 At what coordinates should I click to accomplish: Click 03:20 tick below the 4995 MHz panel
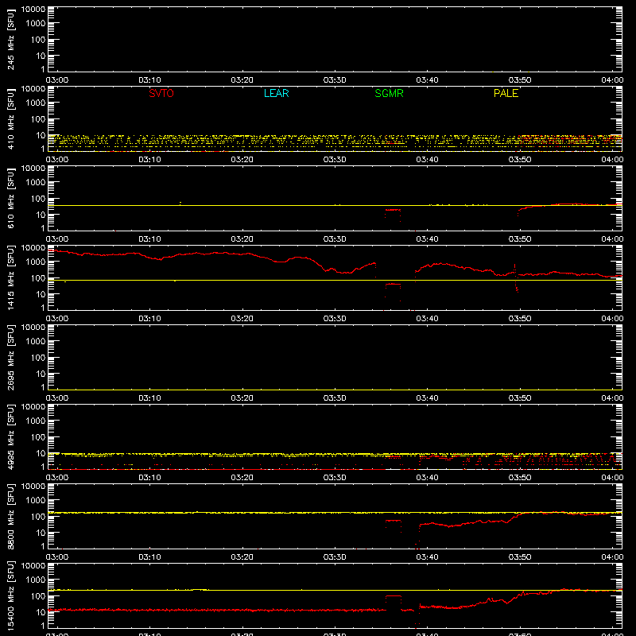pos(242,478)
